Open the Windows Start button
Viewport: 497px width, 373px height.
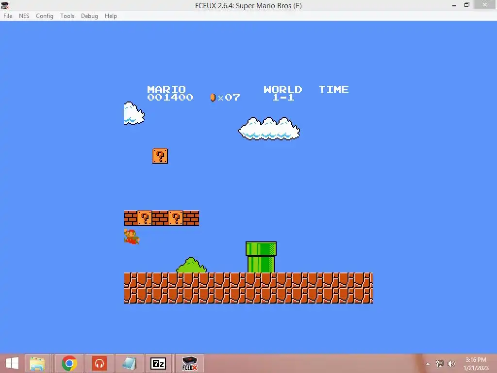[12, 363]
